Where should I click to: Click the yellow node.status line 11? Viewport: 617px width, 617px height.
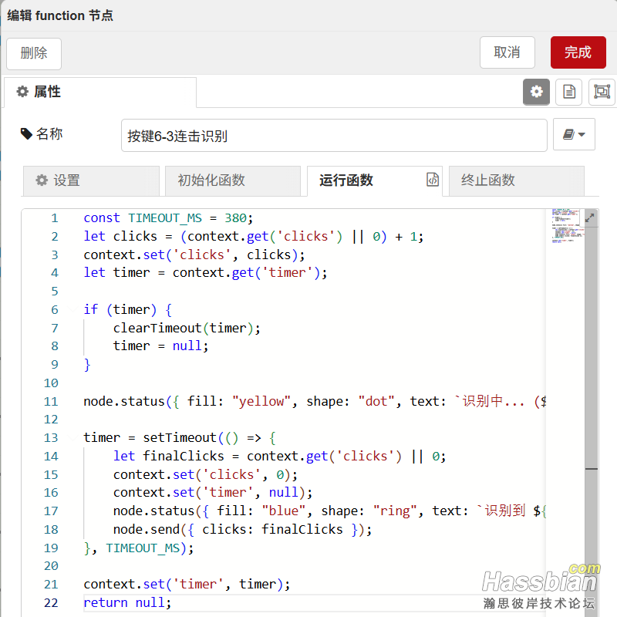315,401
